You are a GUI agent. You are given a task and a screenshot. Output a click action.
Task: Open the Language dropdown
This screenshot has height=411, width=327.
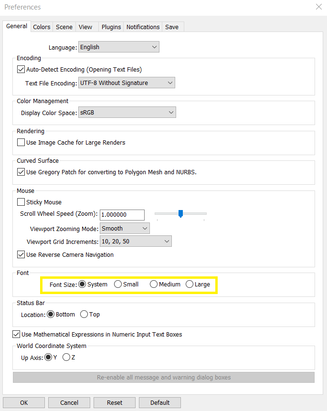[119, 47]
